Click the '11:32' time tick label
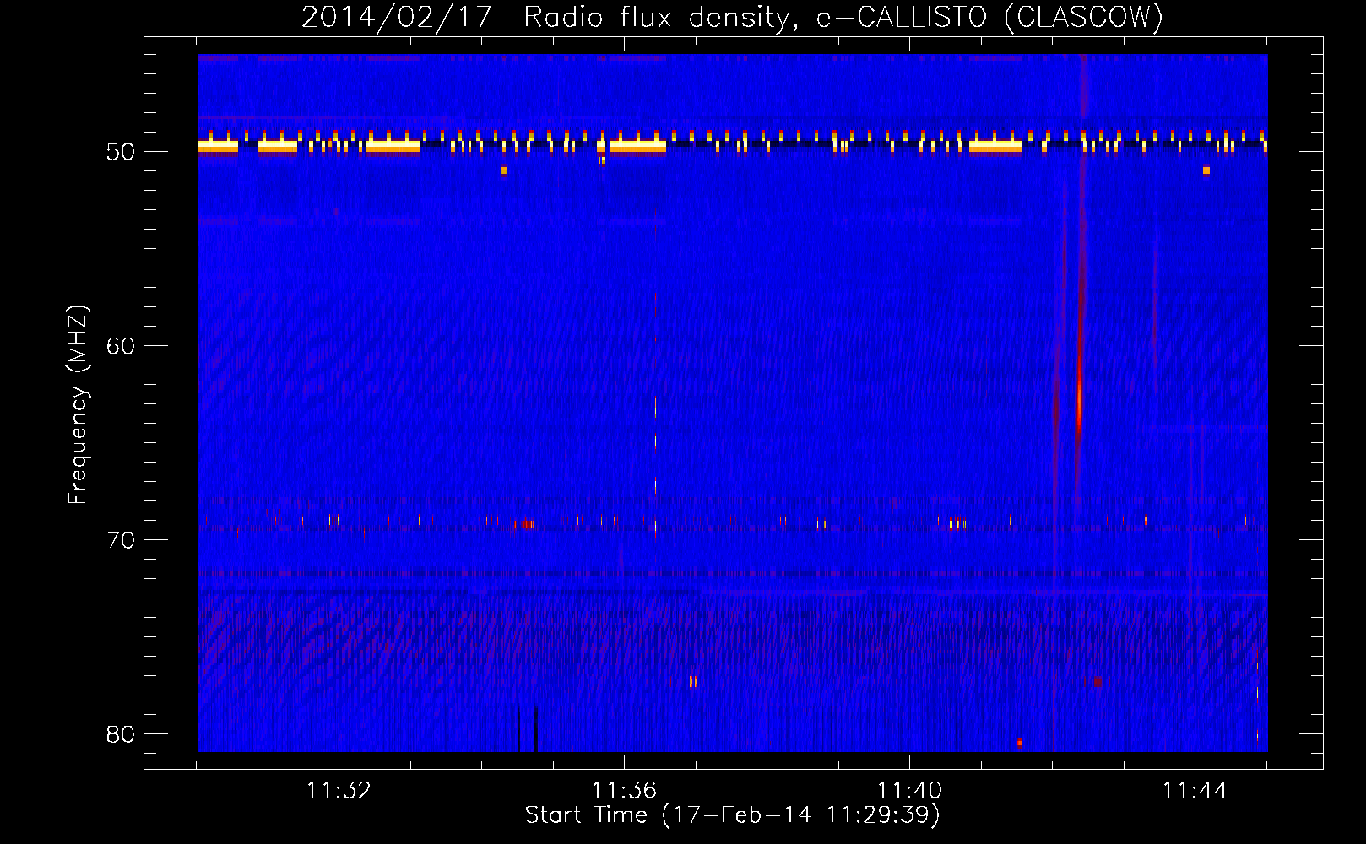The width and height of the screenshot is (1366, 844). [x=339, y=791]
